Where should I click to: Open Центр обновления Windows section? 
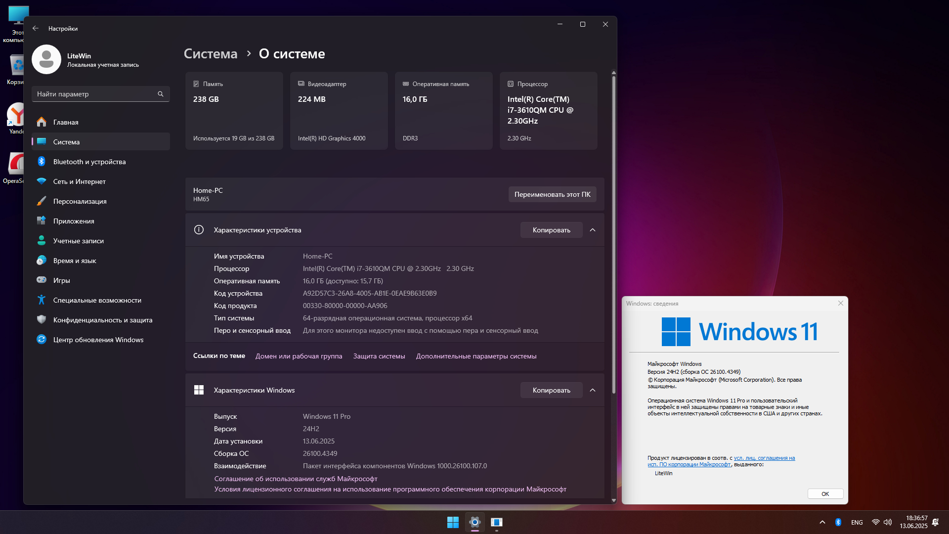(x=98, y=340)
